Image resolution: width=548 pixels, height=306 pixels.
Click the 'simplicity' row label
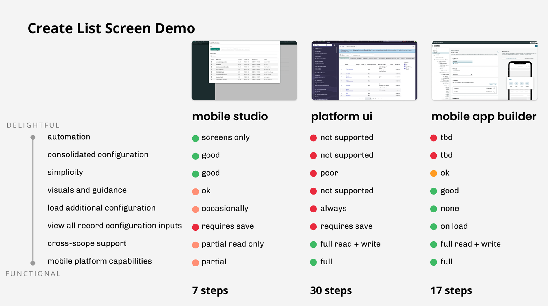(65, 173)
